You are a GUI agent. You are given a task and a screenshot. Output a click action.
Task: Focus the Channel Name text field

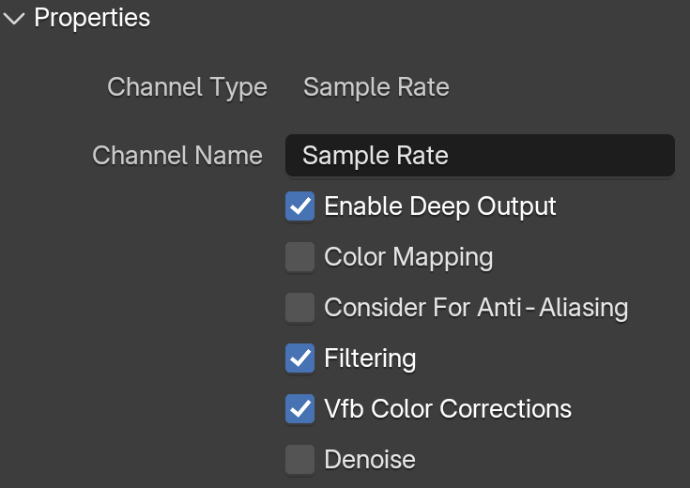click(480, 156)
